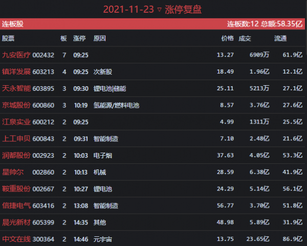The image size is (307, 246).
Task: Open the 润都股份 stock entry
Action: [x=16, y=156]
